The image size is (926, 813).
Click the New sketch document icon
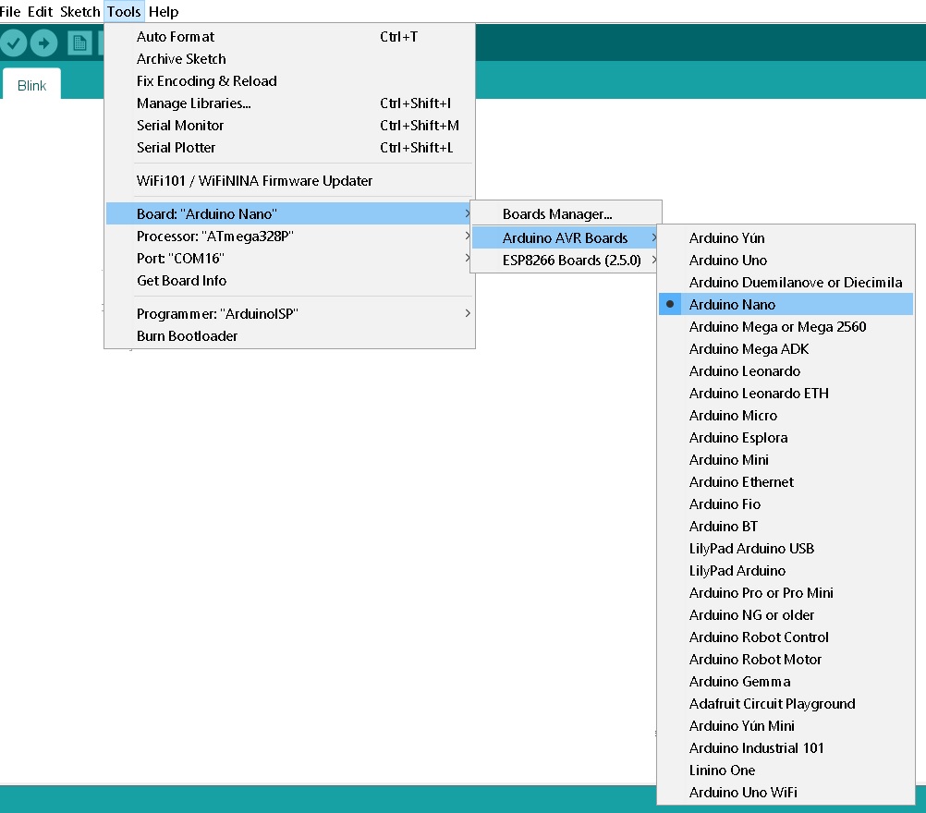click(79, 43)
